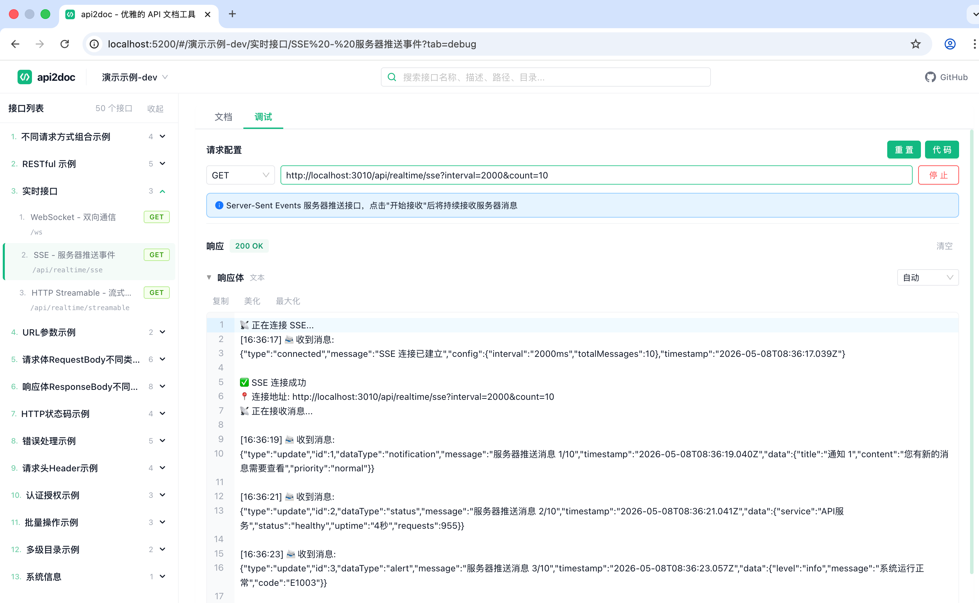
Task: Collapse the 响应体 section triangle
Action: point(209,277)
